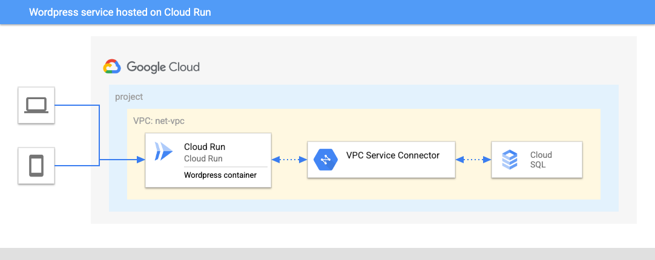This screenshot has height=260, width=655.
Task: Select the "VPC: net-vpc" label
Action: click(159, 121)
